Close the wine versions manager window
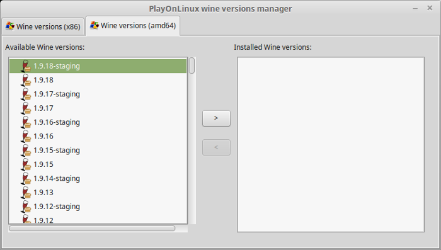The height and width of the screenshot is (250, 441). (430, 8)
